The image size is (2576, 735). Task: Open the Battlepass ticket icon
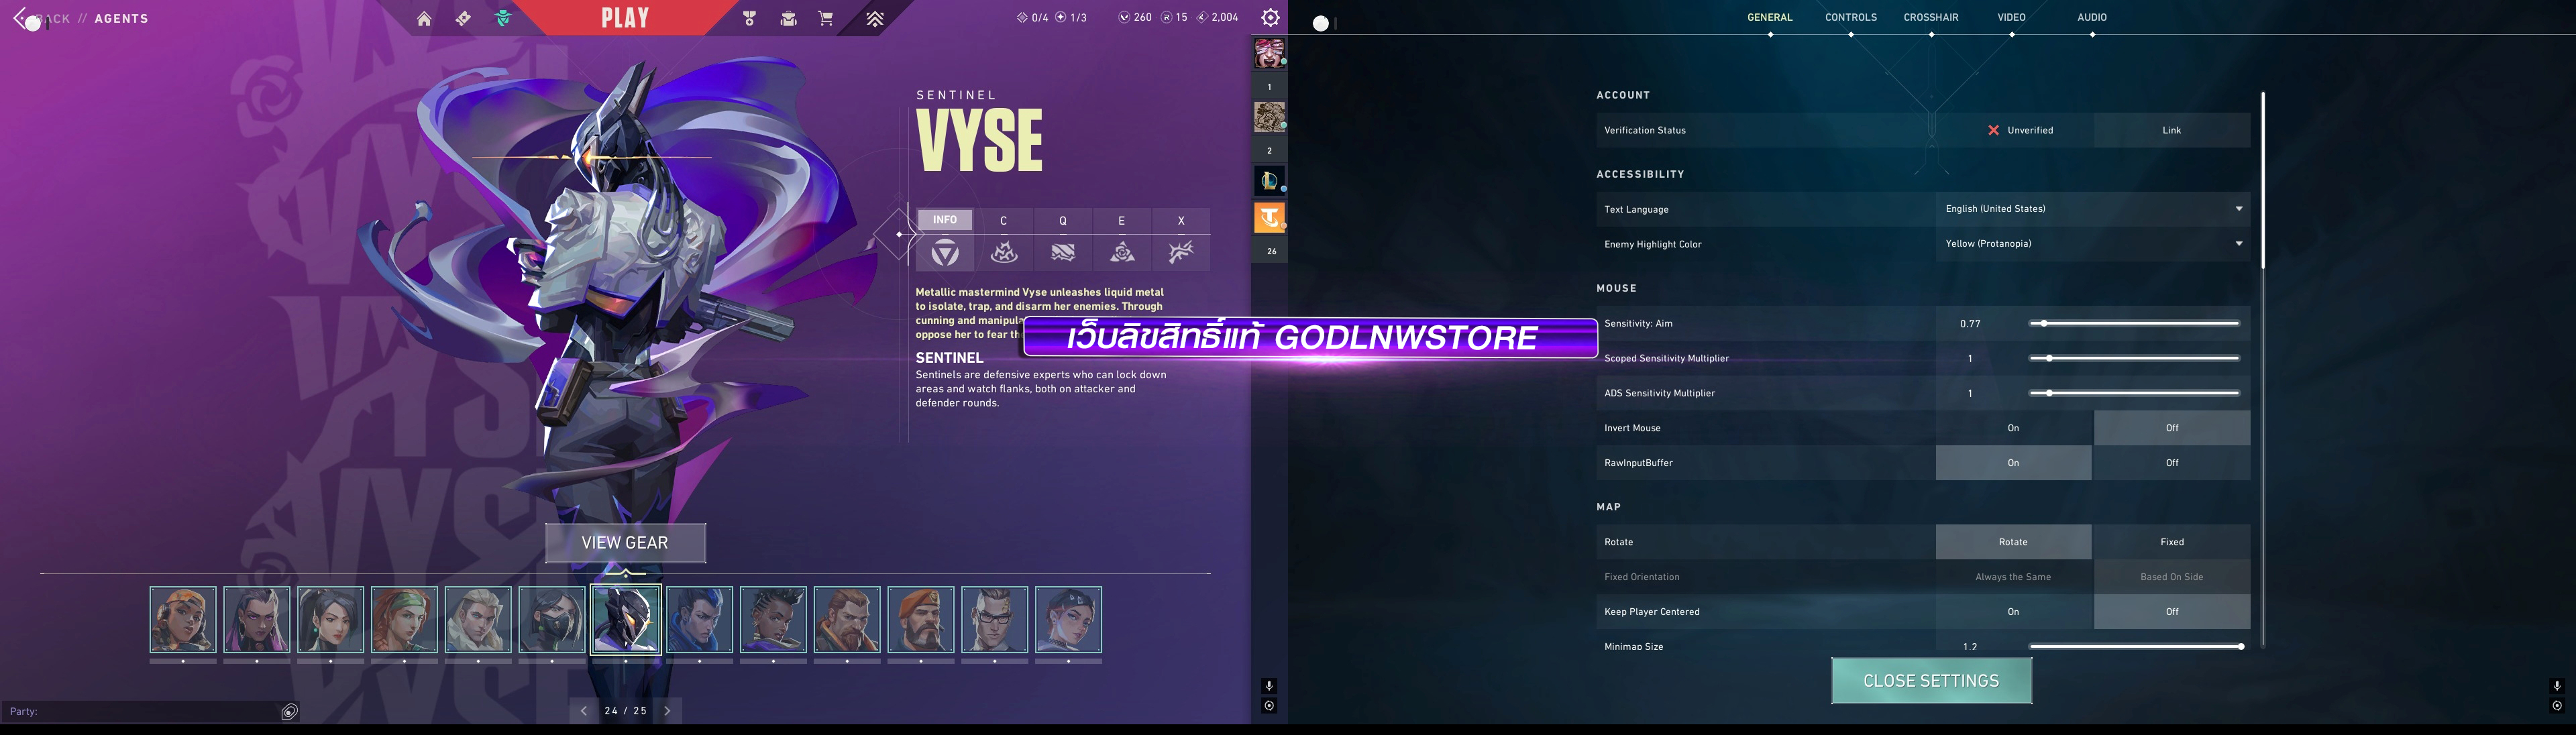[463, 19]
